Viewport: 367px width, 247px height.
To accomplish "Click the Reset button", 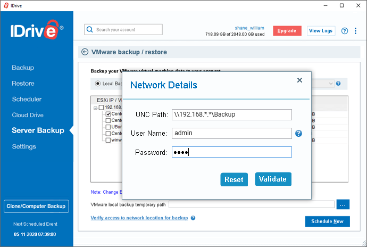I will [x=234, y=179].
